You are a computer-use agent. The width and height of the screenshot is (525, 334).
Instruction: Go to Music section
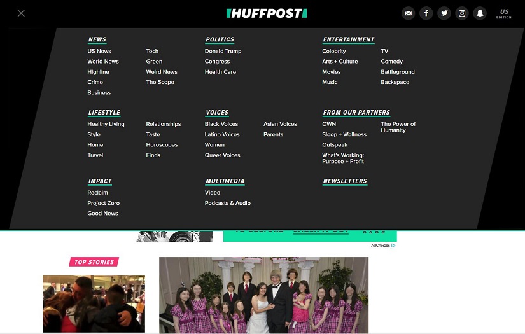coord(330,82)
